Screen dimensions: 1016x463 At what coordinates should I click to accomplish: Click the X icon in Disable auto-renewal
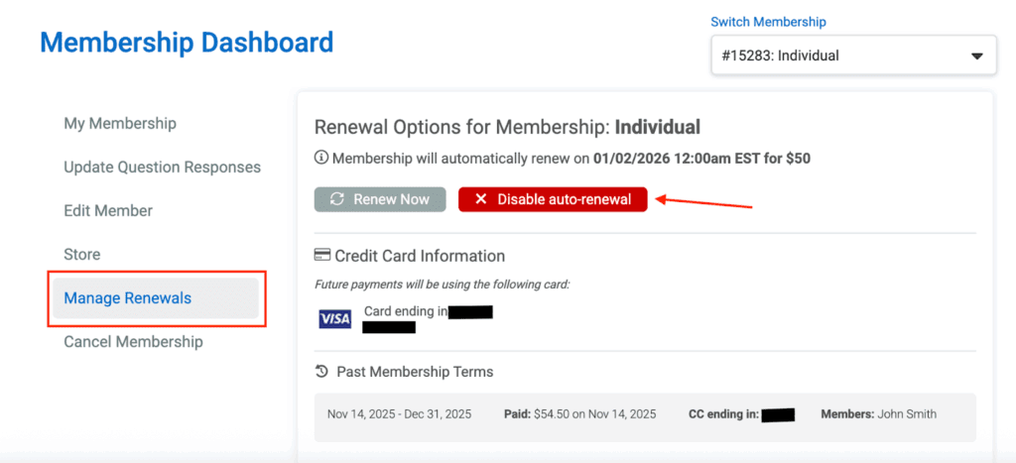point(480,199)
